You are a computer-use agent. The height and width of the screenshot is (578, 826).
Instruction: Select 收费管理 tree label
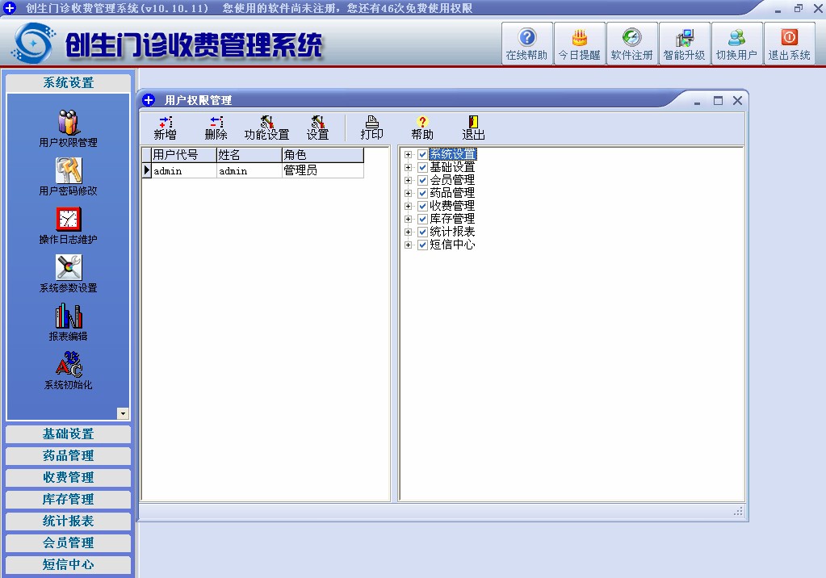[x=452, y=206]
